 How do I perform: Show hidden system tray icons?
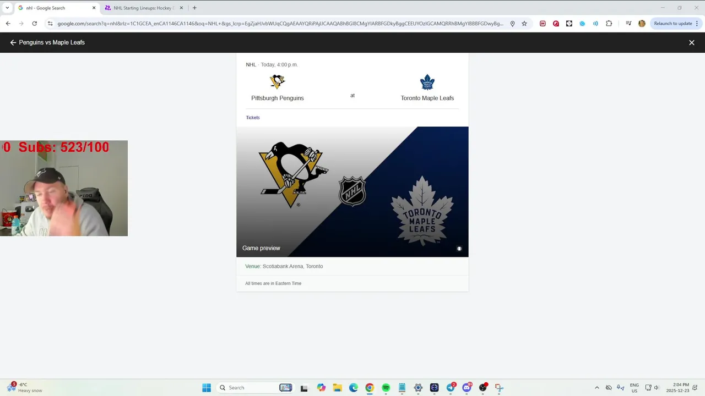(x=596, y=388)
